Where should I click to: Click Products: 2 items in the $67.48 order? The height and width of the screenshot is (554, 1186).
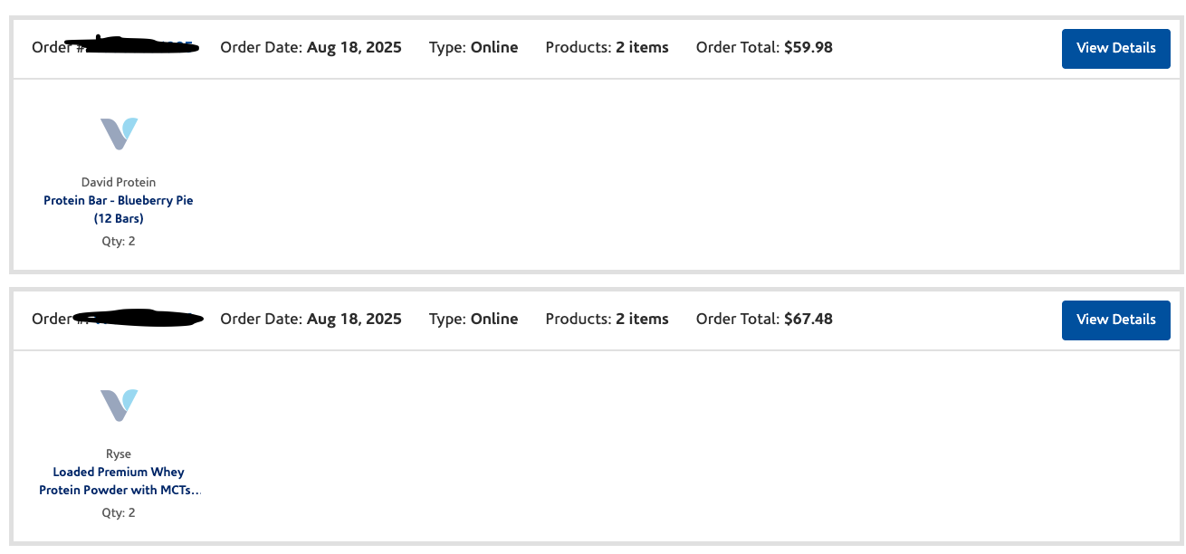tap(607, 319)
